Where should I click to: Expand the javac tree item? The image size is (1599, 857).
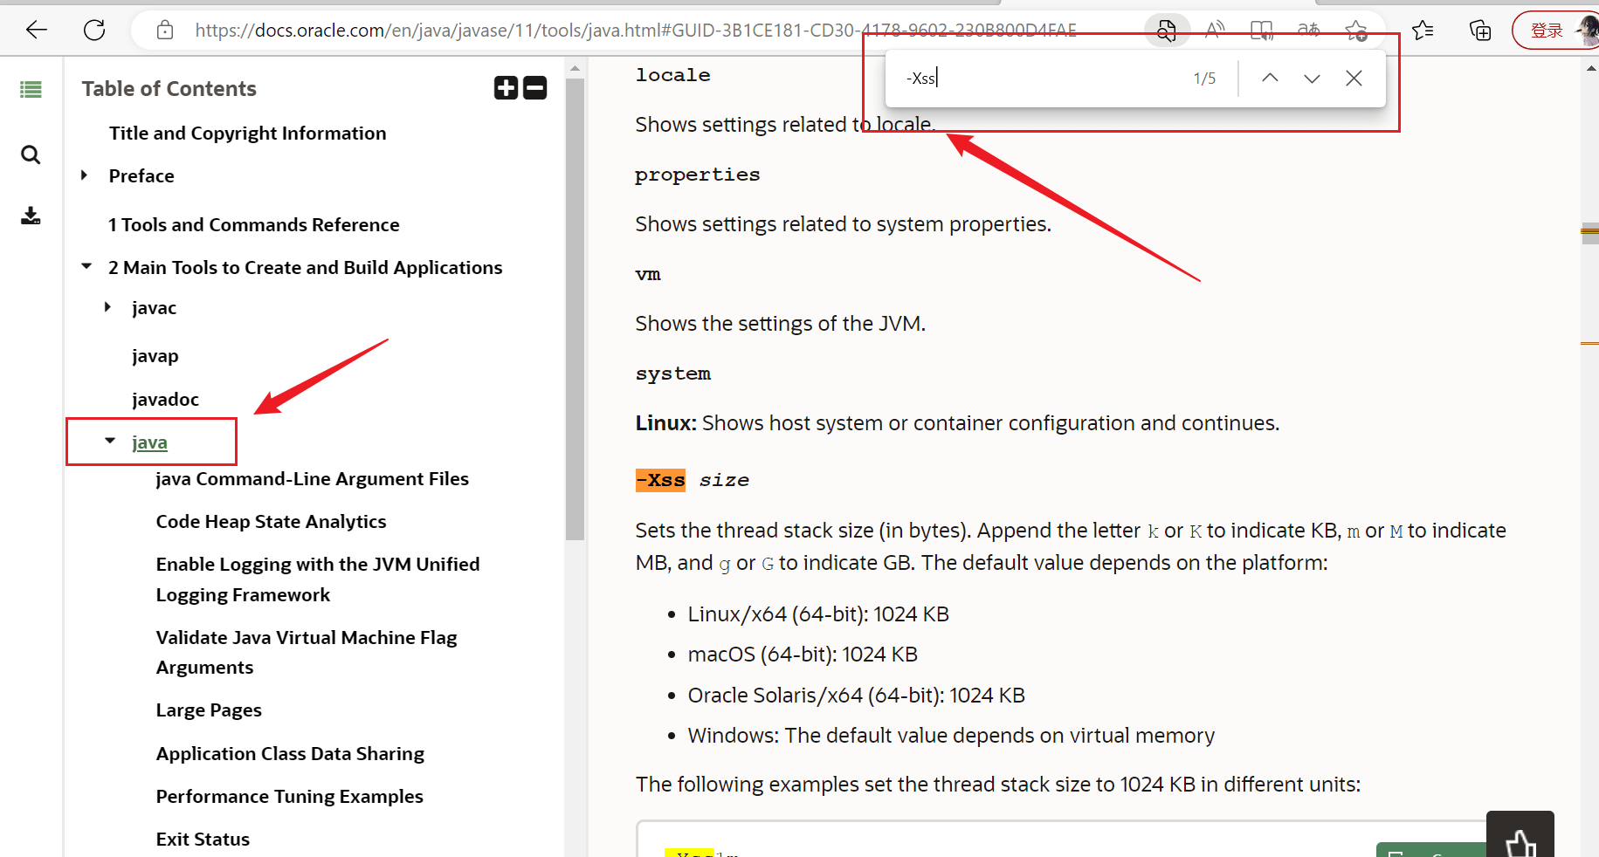(108, 307)
